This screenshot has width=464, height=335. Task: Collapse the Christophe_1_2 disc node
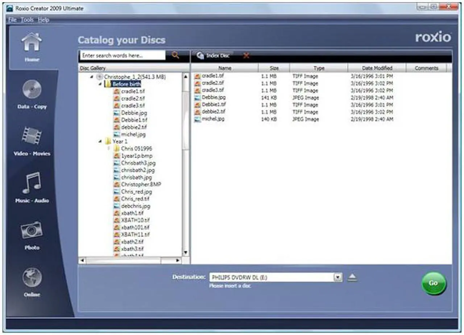pyautogui.click(x=91, y=77)
